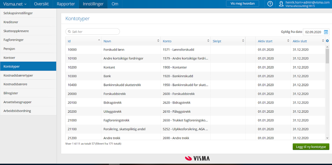Open table column settings gear icon
The height and width of the screenshot is (165, 332).
coord(327,41)
